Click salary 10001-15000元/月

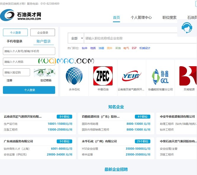pyautogui.click(x=60, y=124)
